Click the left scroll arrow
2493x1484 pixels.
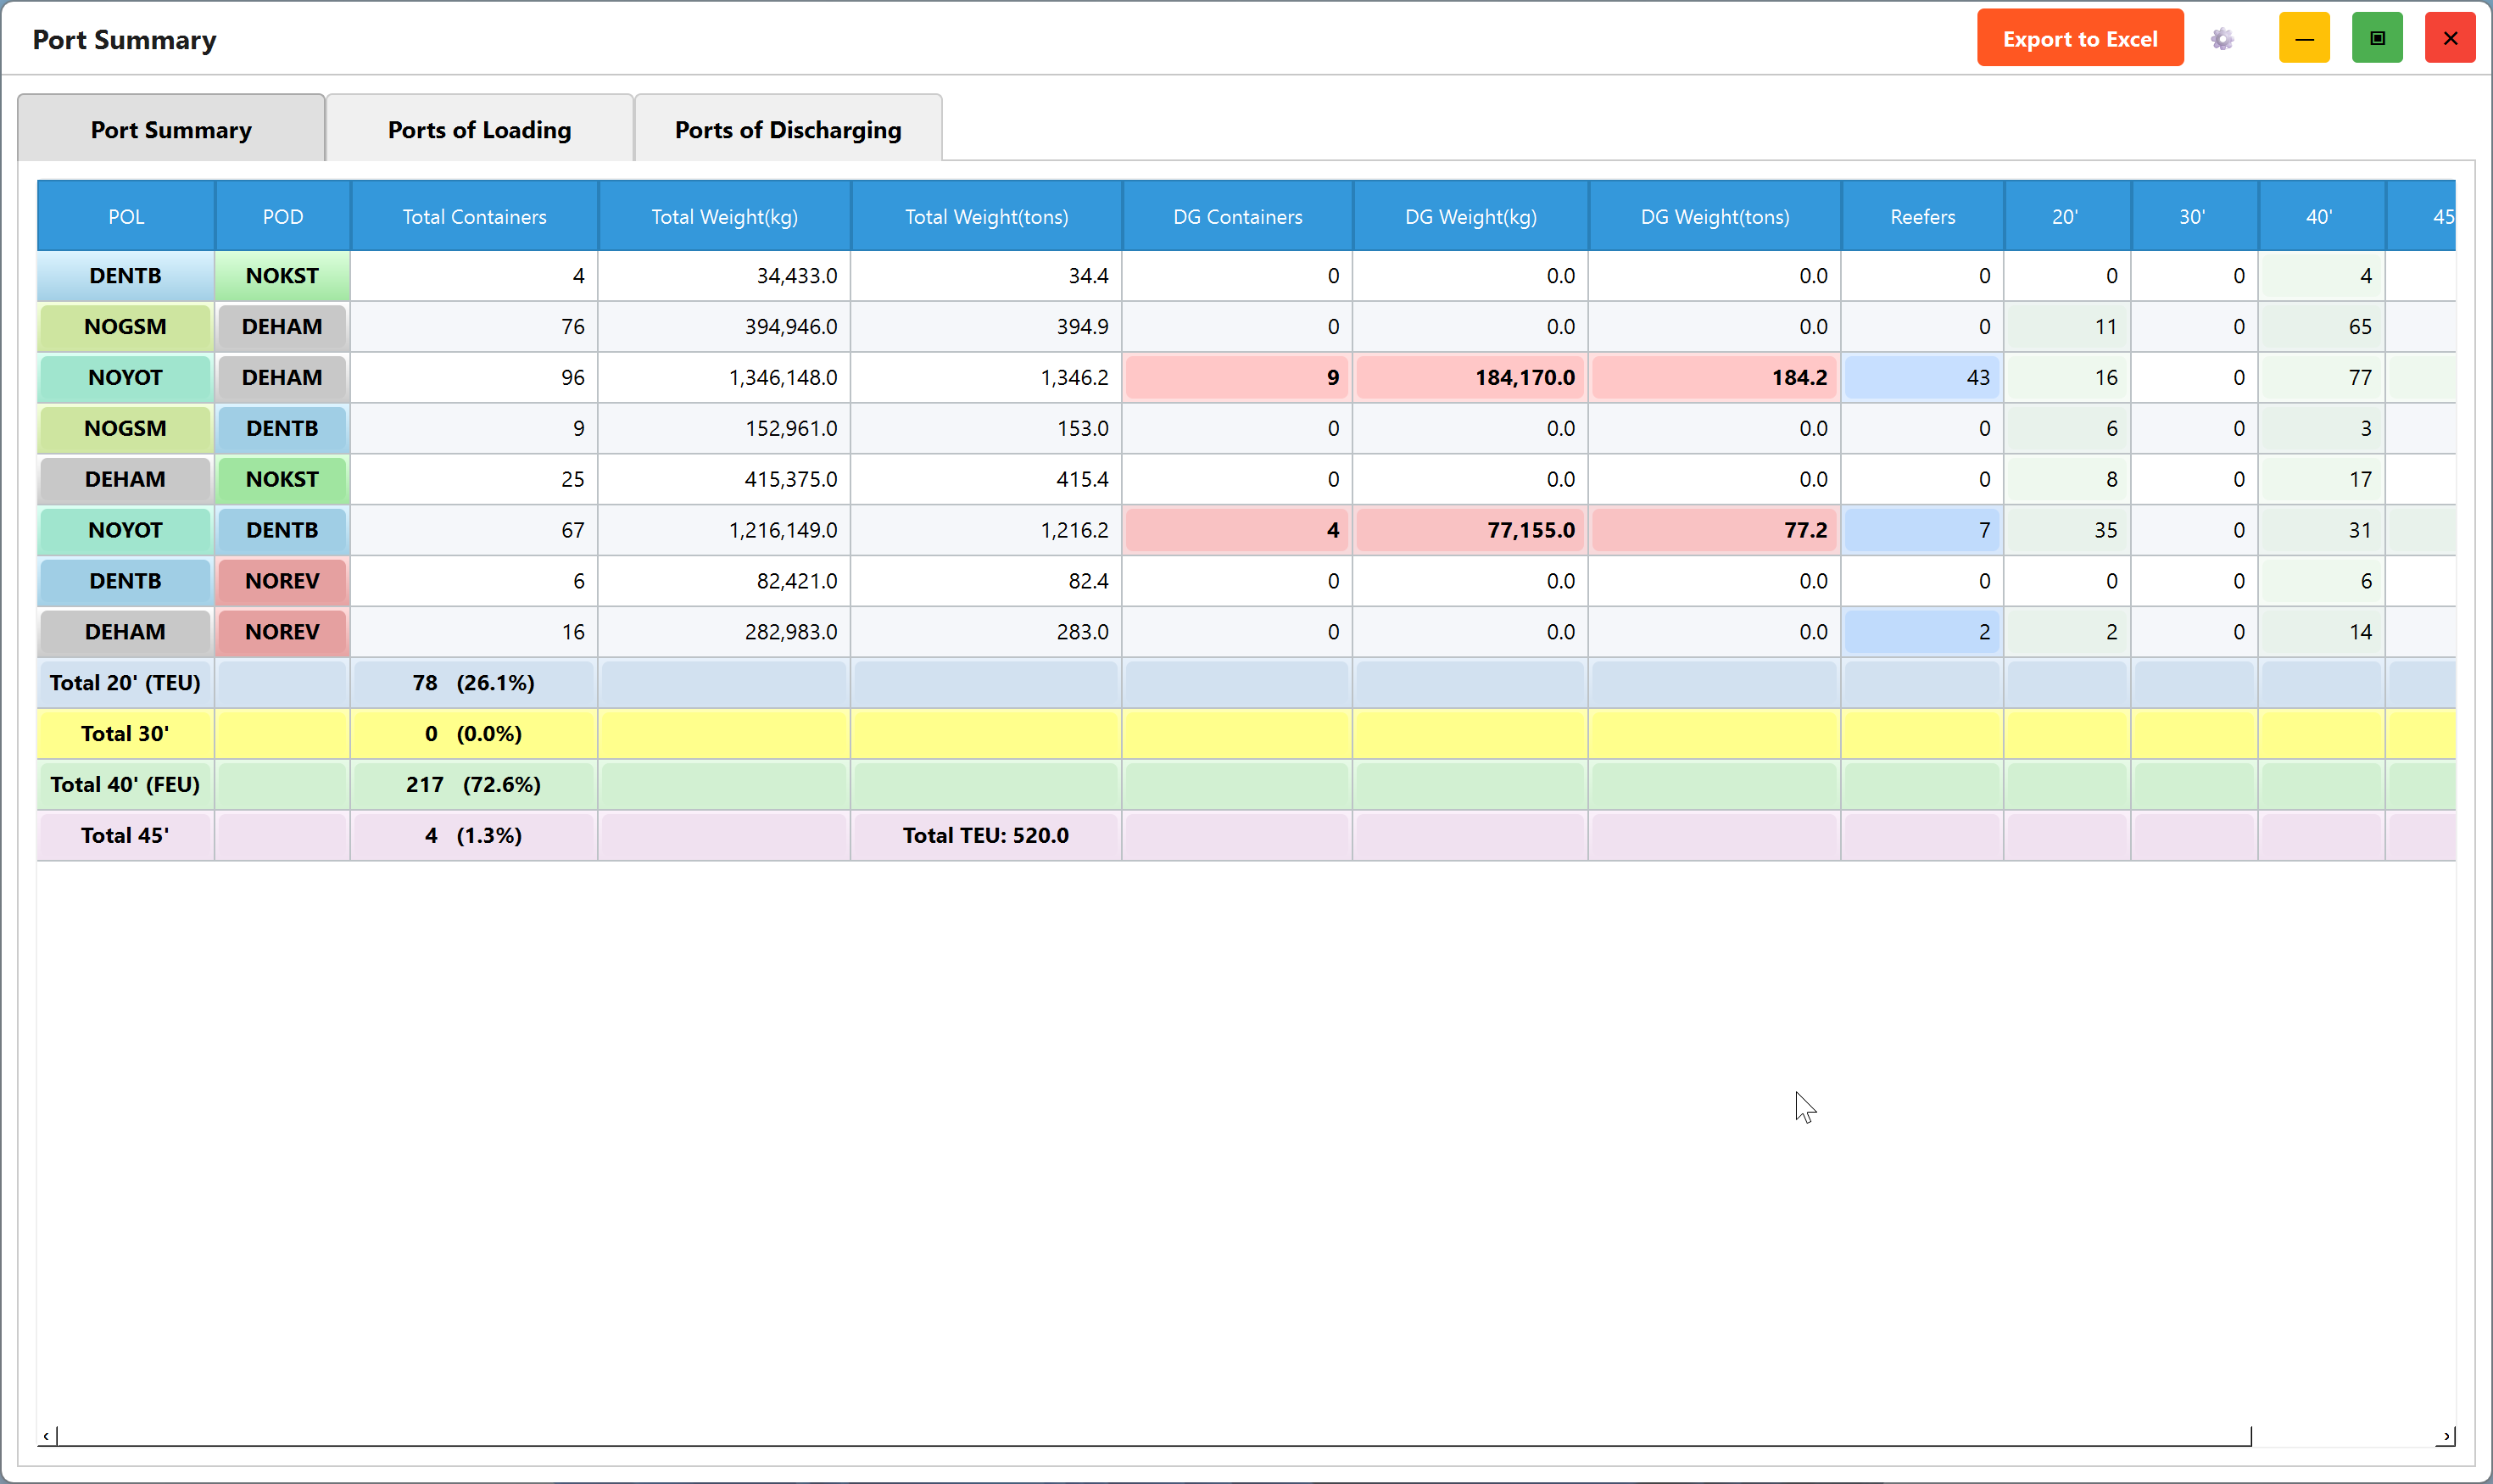pyautogui.click(x=46, y=1436)
